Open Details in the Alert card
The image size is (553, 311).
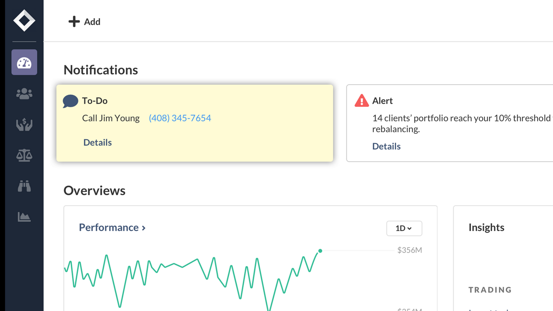386,146
